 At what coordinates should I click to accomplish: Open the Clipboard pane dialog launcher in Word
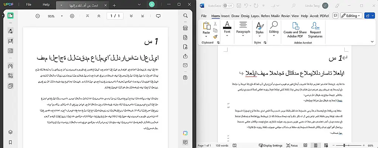coord(218,43)
